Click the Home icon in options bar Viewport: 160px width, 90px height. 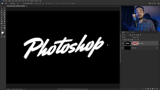[x=2, y=3]
